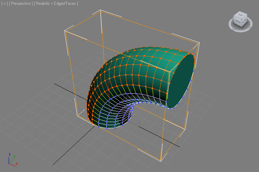Screen dimensions: 259x172
Task: Click the Top face of the ViewCube
Action: [x=241, y=15]
